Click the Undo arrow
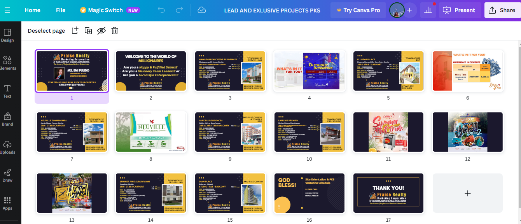521x224 pixels. (x=161, y=10)
